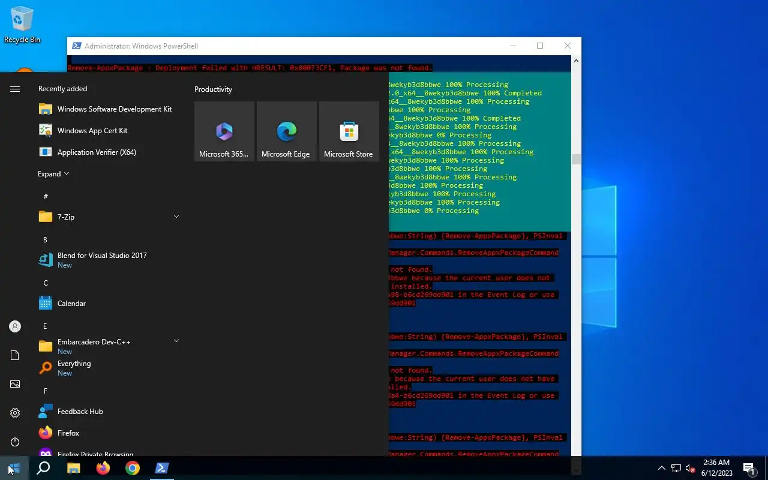Image resolution: width=768 pixels, height=480 pixels.
Task: Open the user account icon in Start sidebar
Action: (15, 326)
